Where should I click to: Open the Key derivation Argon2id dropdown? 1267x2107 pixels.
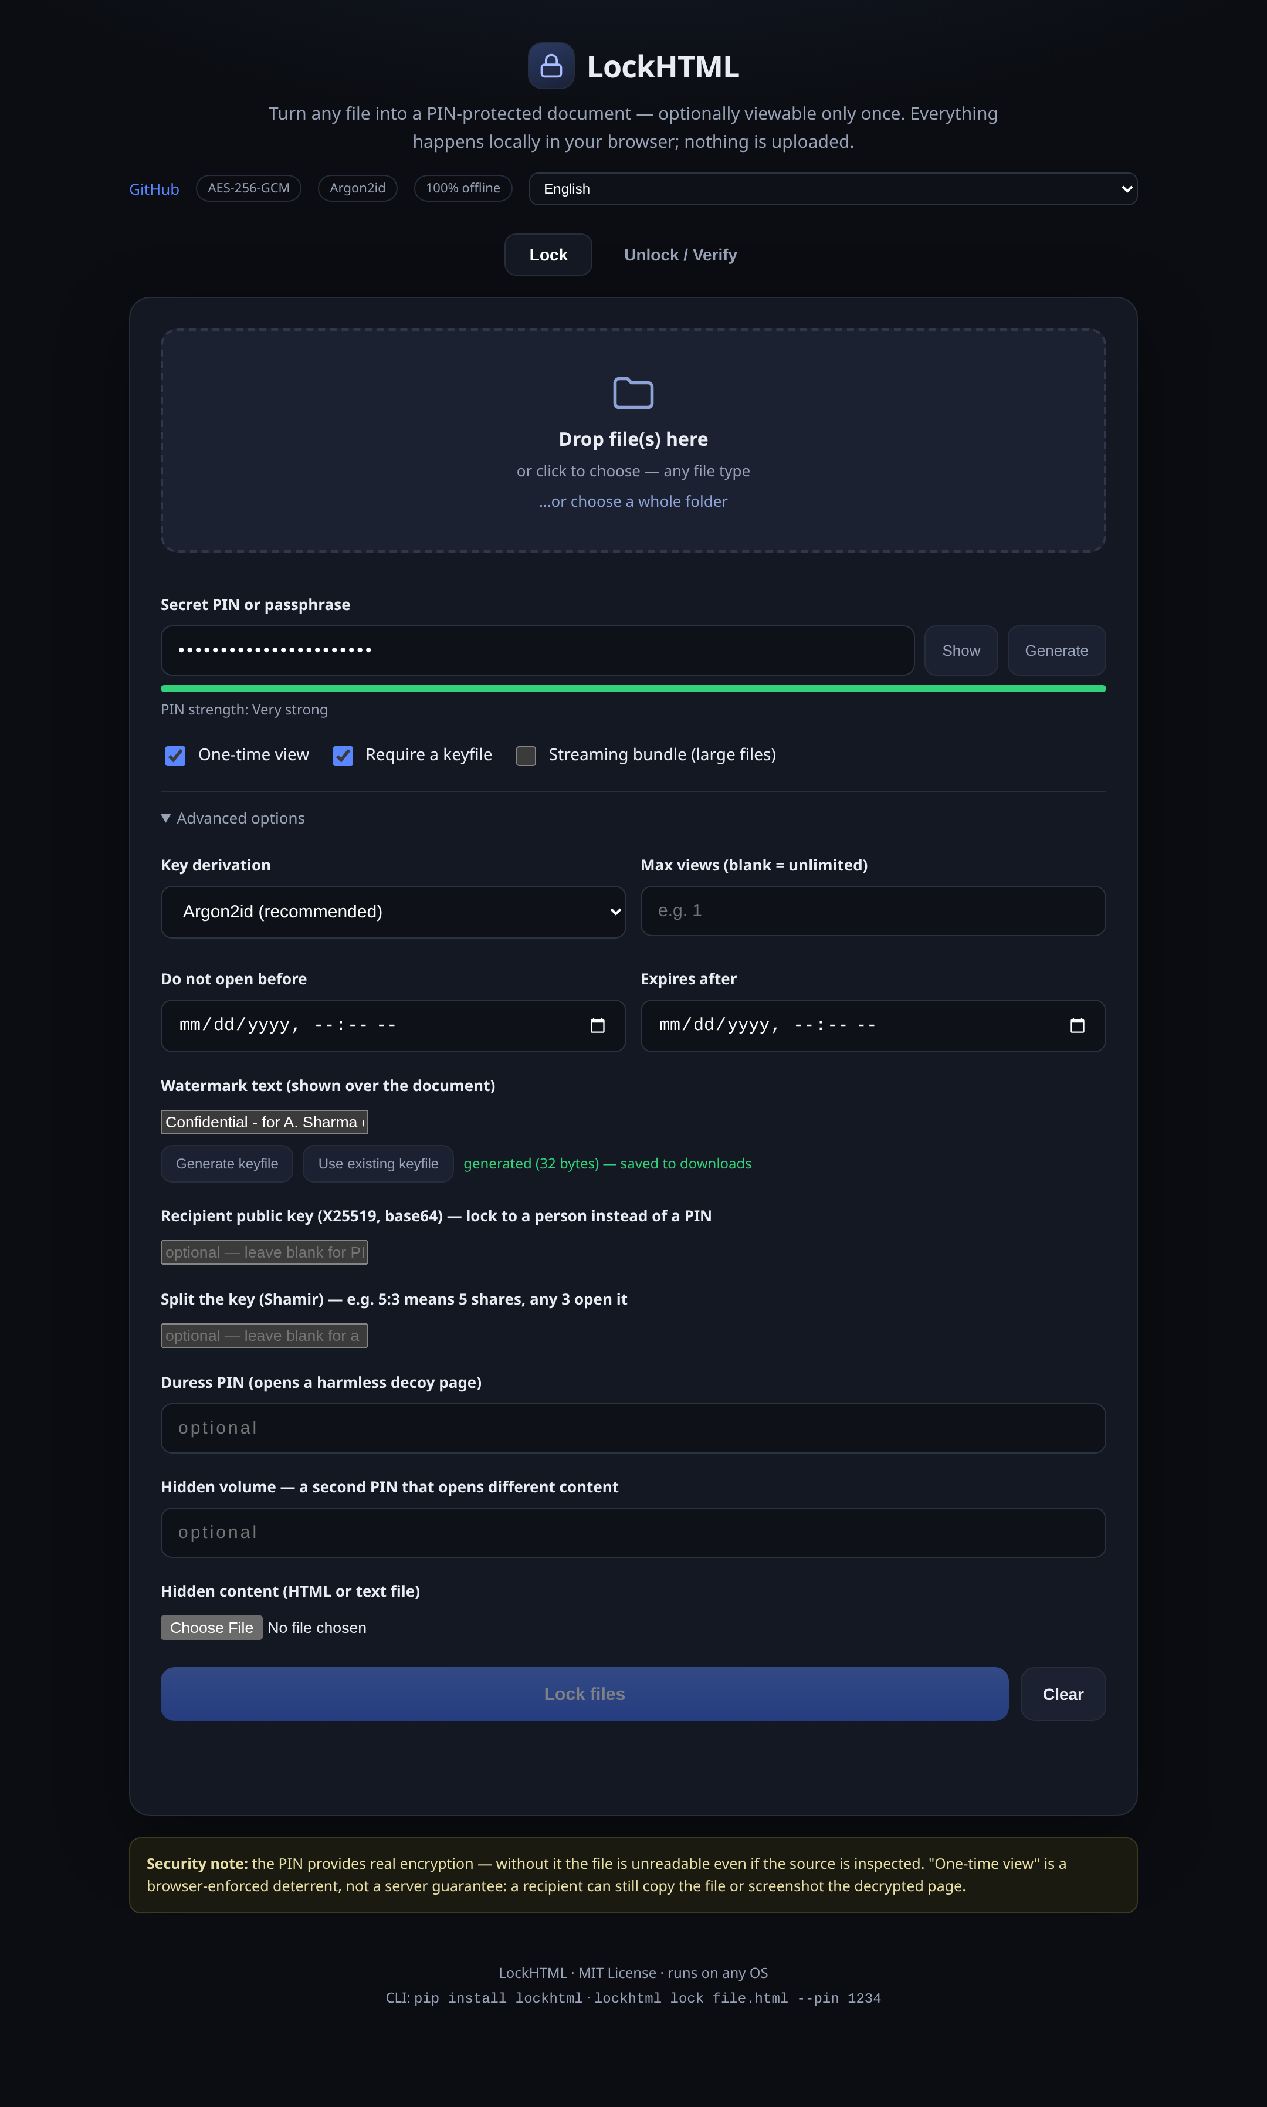click(393, 912)
